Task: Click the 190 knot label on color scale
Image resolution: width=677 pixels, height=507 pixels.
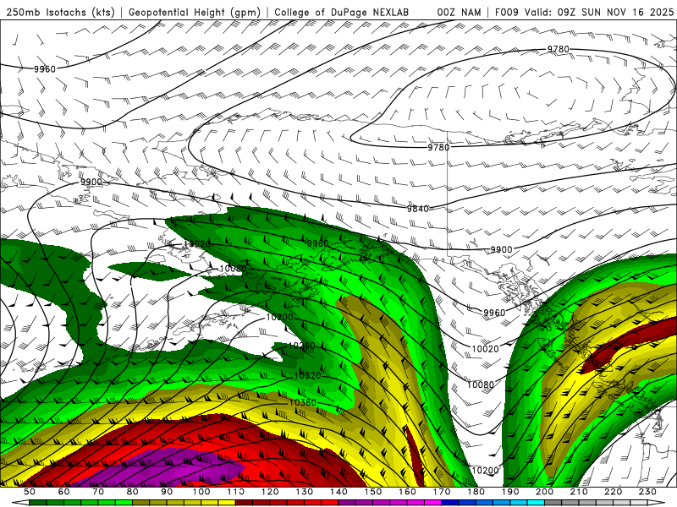Action: pos(510,492)
